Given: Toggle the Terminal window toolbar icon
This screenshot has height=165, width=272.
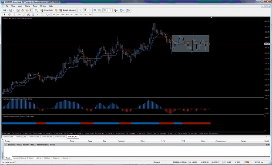Looking at the screenshot, I should 31,10.
